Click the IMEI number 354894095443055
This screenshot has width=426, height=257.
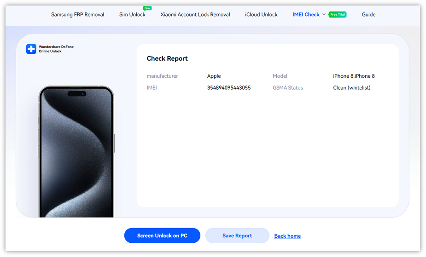pos(229,88)
